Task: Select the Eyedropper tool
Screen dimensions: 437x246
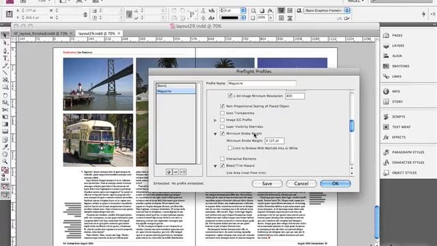Action: (x=5, y=147)
